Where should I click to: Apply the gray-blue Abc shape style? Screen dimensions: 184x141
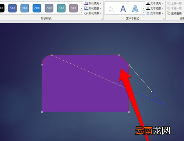pos(49,8)
